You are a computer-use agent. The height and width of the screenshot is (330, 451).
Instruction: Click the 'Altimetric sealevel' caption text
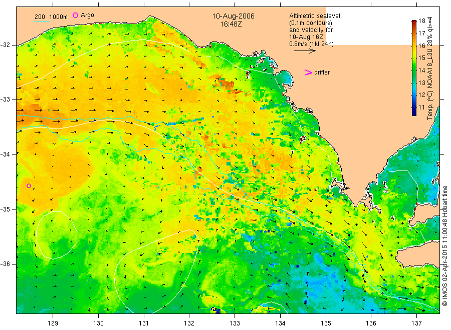[x=315, y=16]
